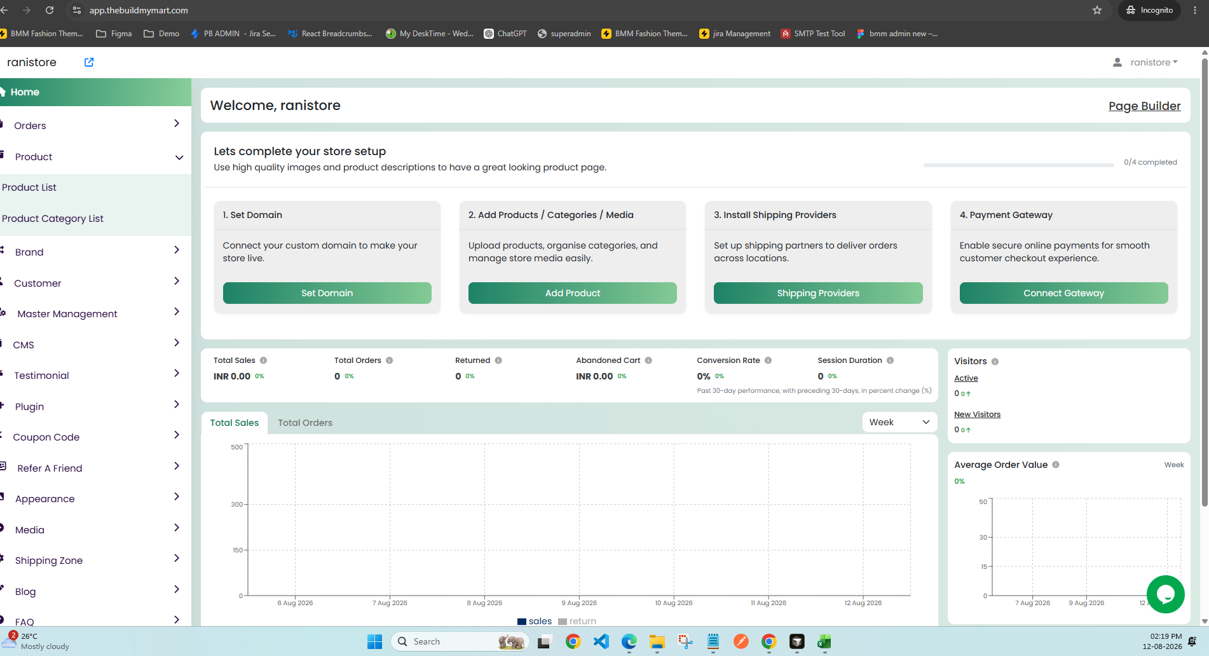Screen dimensions: 1209x656
Task: Click Returned info icon
Action: coord(498,360)
